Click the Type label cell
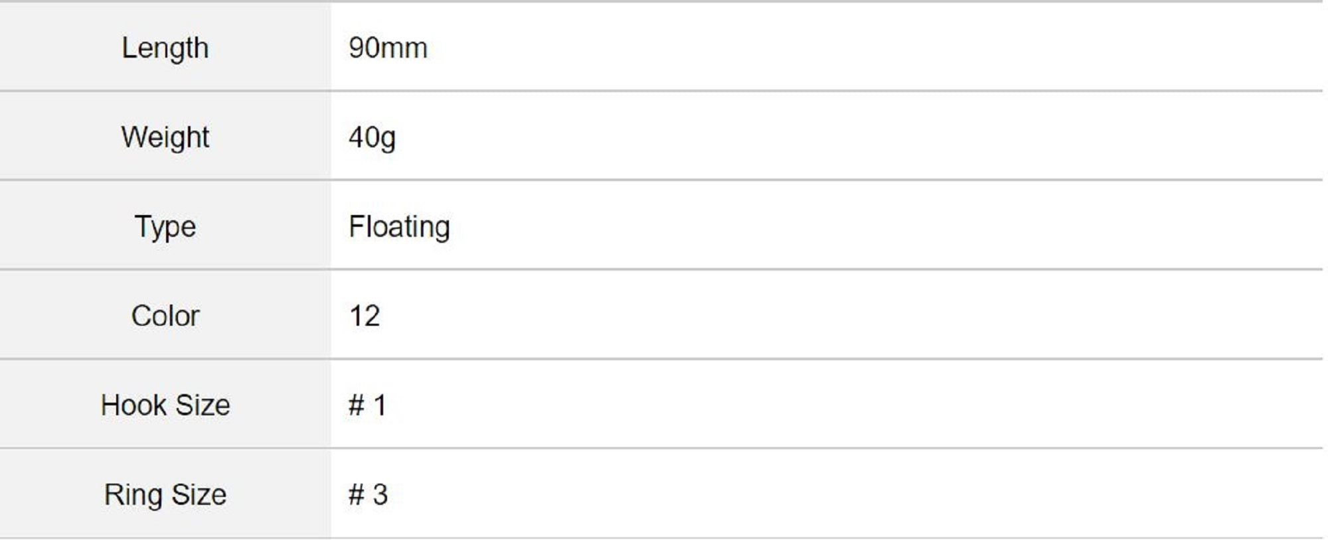This screenshot has width=1328, height=540. tap(165, 227)
